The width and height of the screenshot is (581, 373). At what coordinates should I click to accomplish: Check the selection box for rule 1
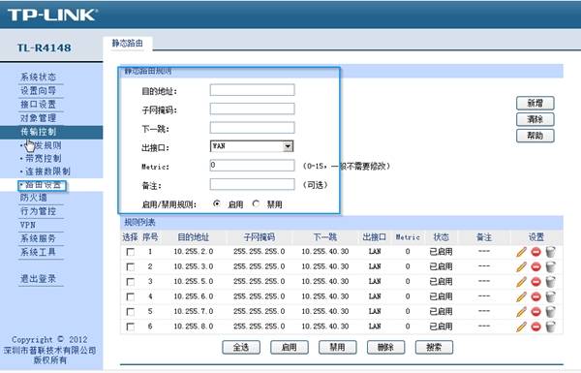pyautogui.click(x=131, y=252)
